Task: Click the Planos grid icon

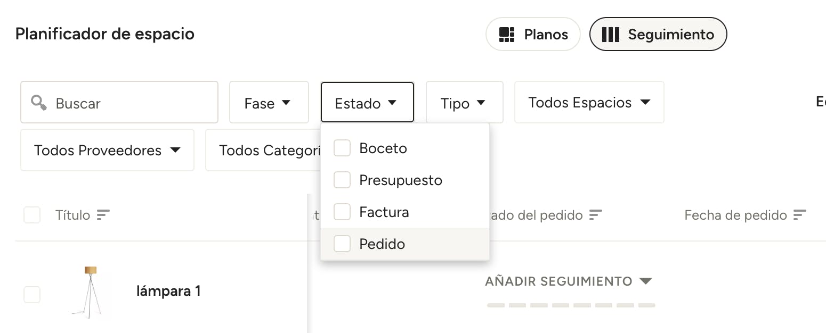Action: 506,35
